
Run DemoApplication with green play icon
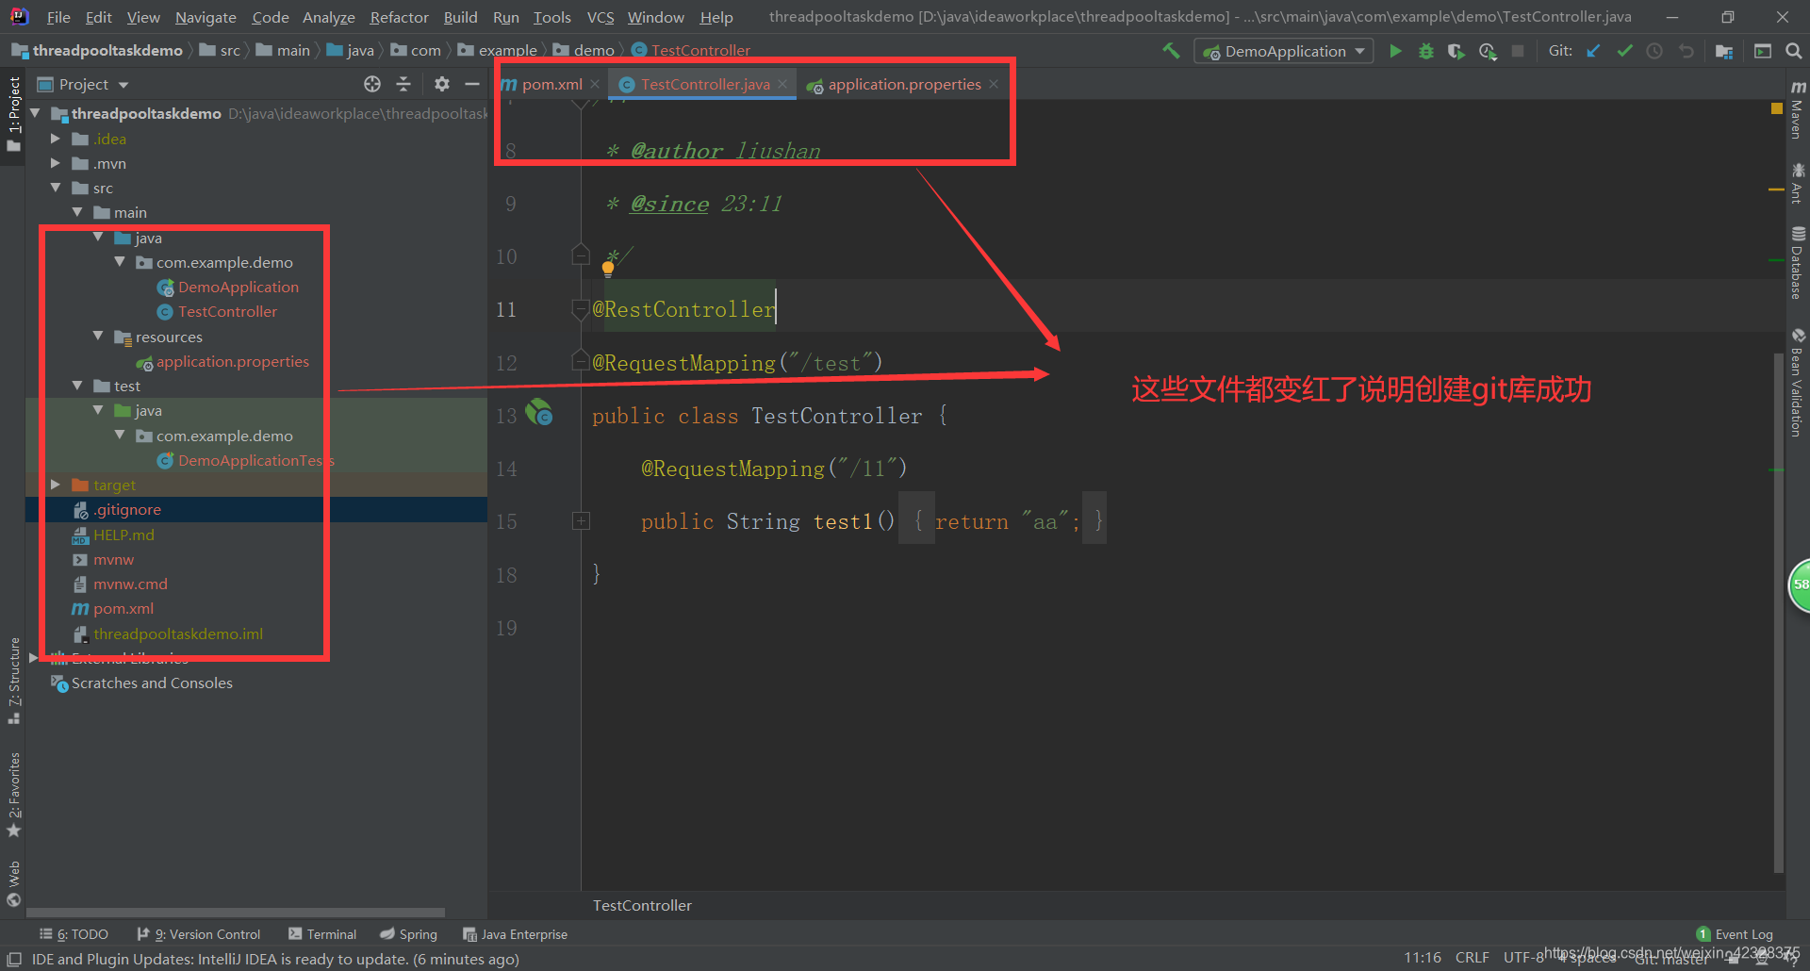coord(1396,51)
